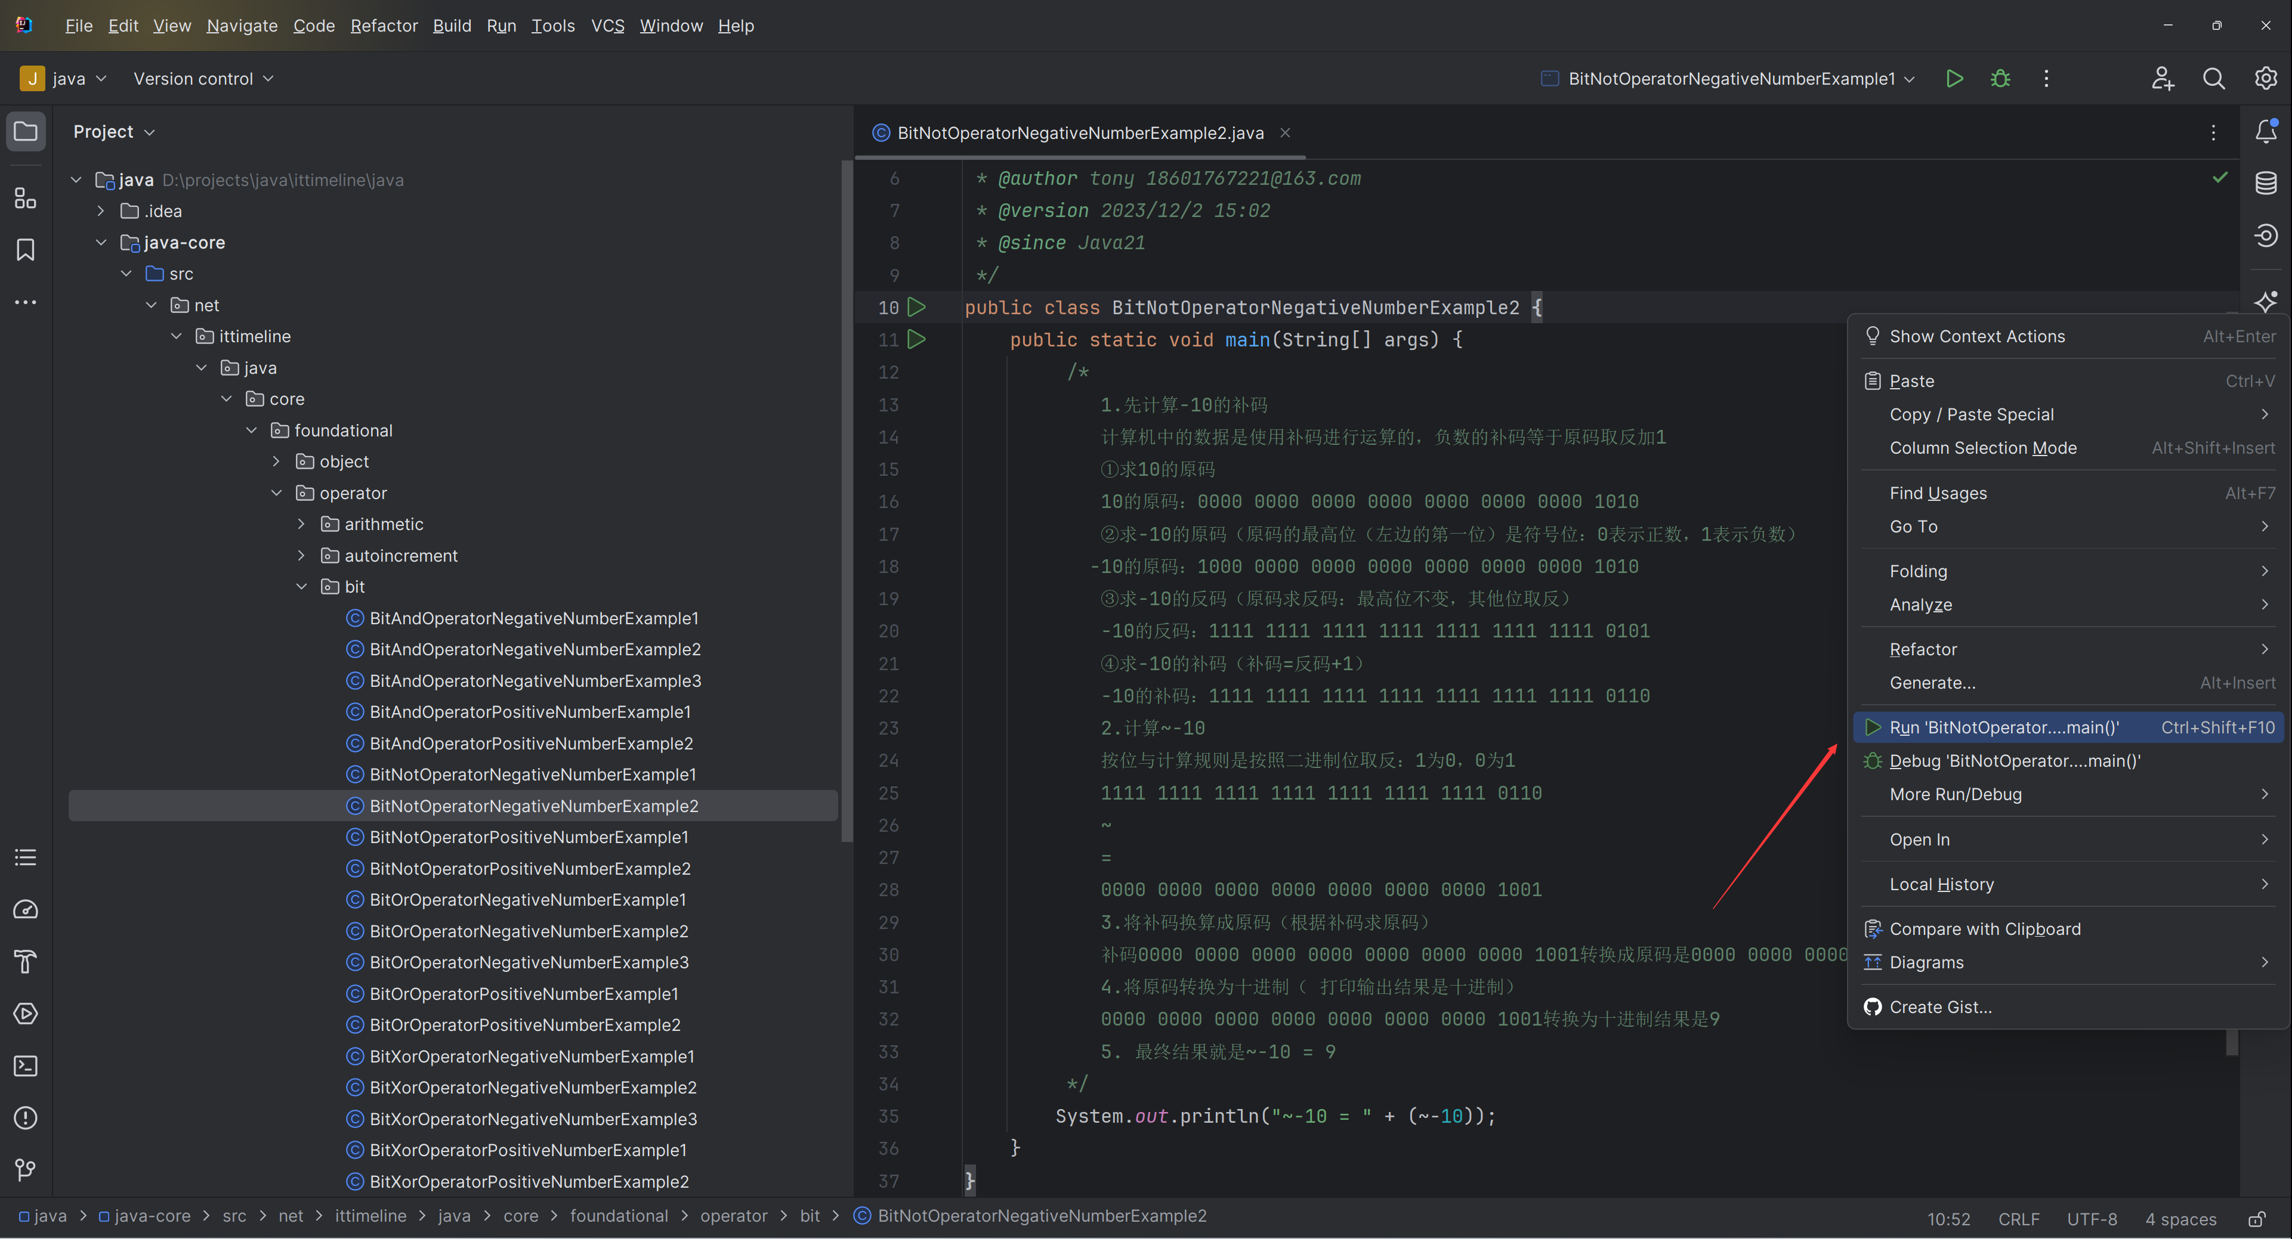Click the green inspection checkmark widget
Image resolution: width=2292 pixels, height=1239 pixels.
[x=2220, y=177]
